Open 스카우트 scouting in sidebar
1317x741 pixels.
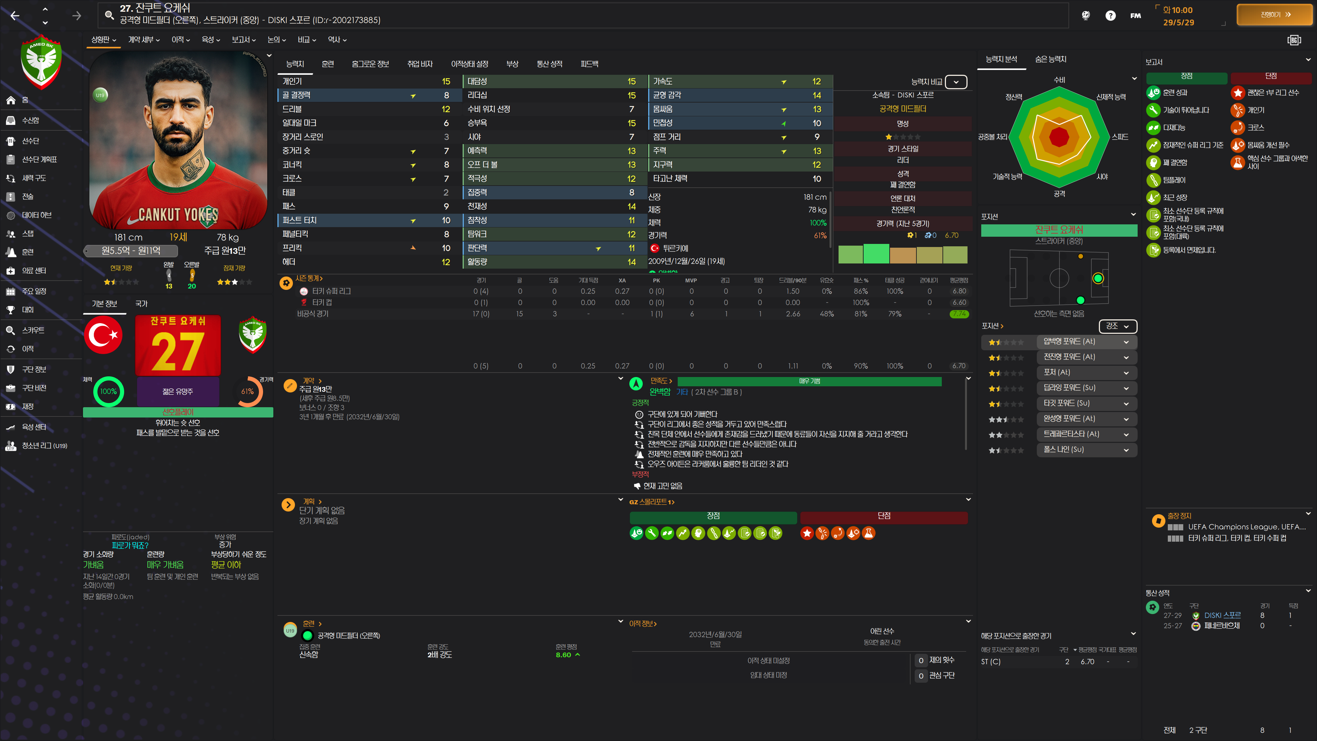pos(33,330)
